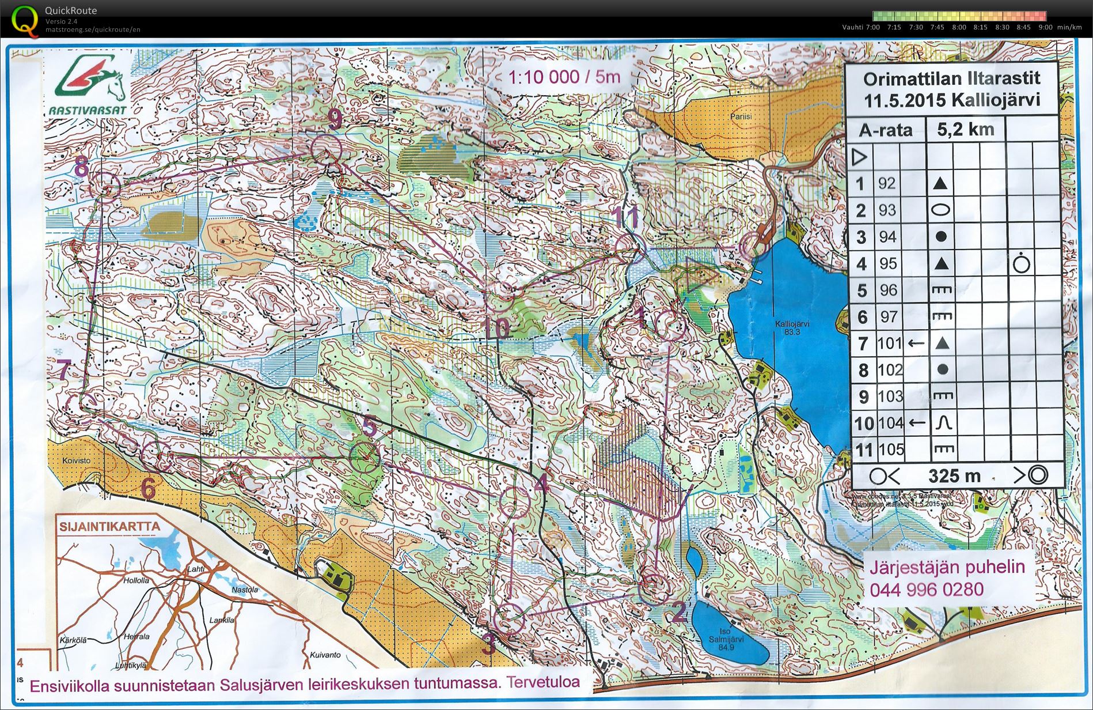1093x710 pixels.
Task: Click the cliff symbol in row 9 (103)
Action: click(x=943, y=396)
